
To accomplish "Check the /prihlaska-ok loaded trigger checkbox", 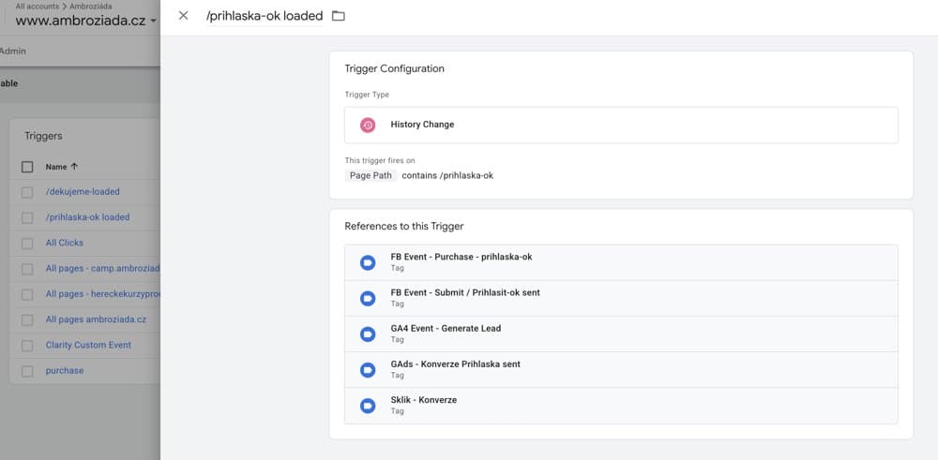I will (x=27, y=217).
